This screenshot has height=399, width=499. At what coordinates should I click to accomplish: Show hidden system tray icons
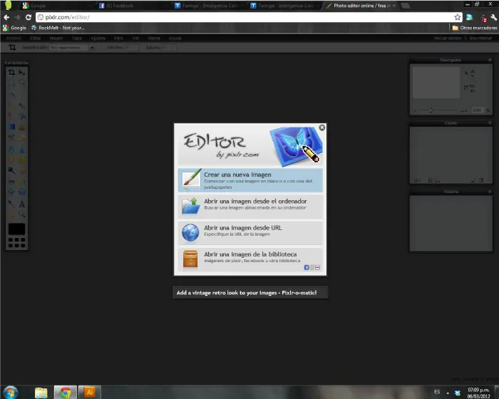pos(448,393)
